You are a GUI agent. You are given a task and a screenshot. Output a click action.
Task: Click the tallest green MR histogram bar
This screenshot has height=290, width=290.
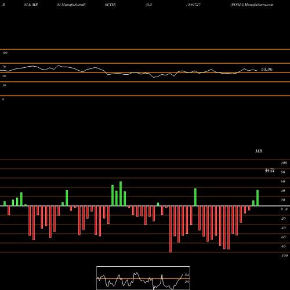pyautogui.click(x=121, y=194)
